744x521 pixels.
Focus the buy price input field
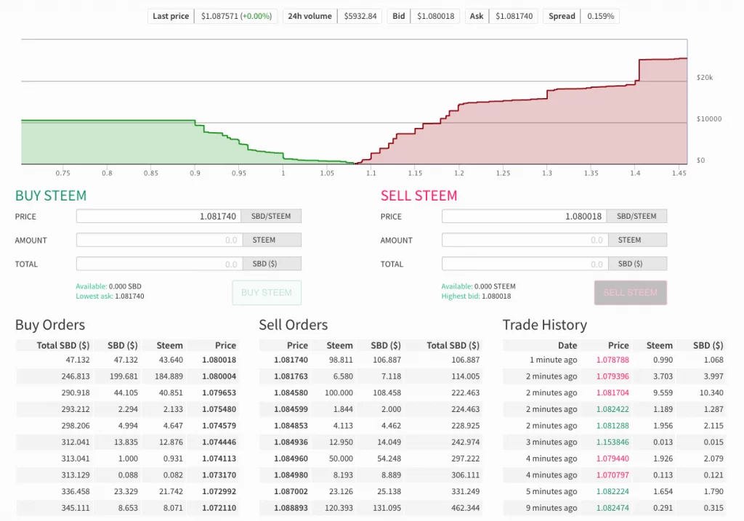coord(158,217)
